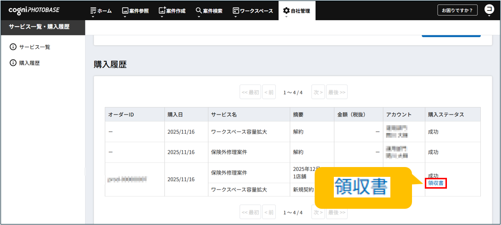Click the 案件検索 magnifier icon
The height and width of the screenshot is (225, 501).
coord(199,10)
